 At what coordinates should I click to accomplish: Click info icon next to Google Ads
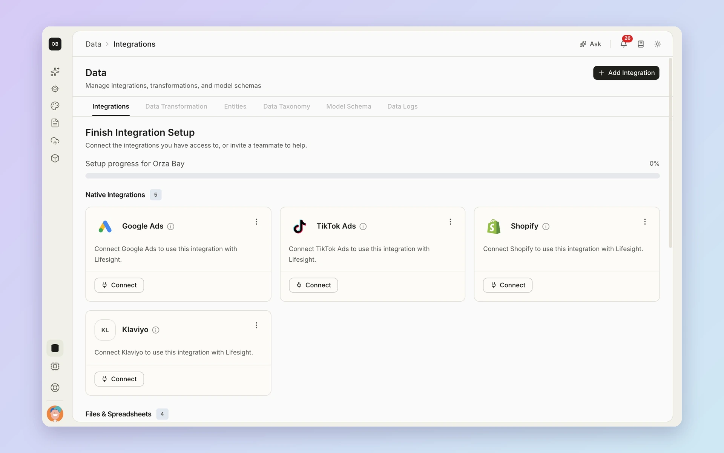point(171,226)
